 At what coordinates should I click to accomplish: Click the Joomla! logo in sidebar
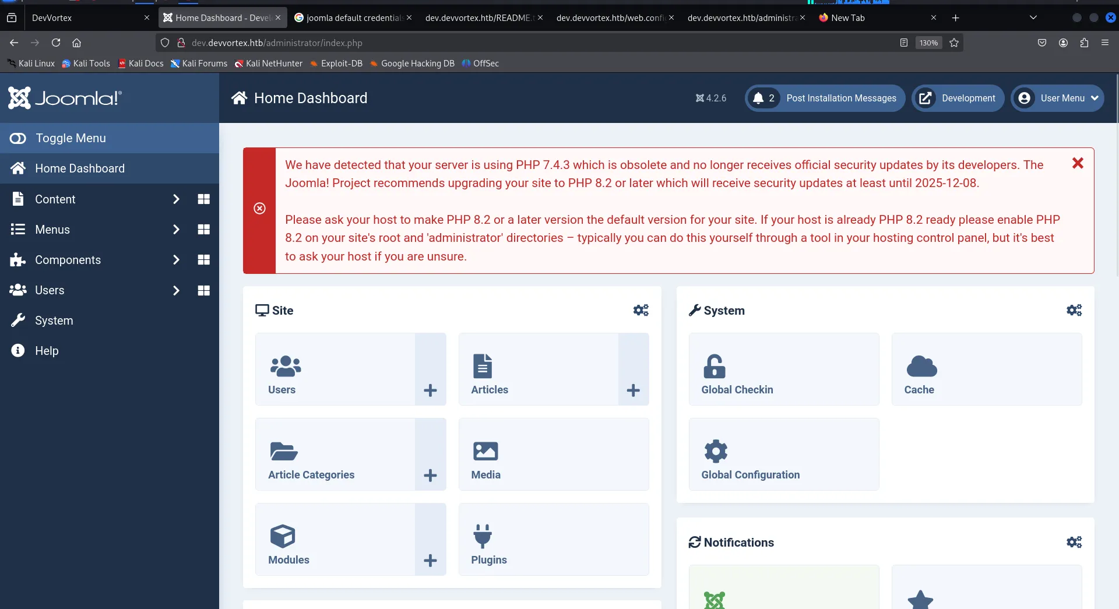(65, 98)
